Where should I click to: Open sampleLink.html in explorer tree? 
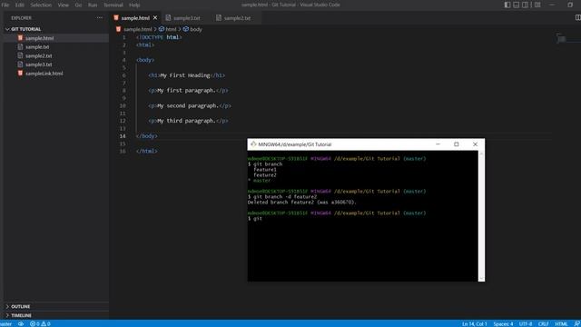(44, 74)
